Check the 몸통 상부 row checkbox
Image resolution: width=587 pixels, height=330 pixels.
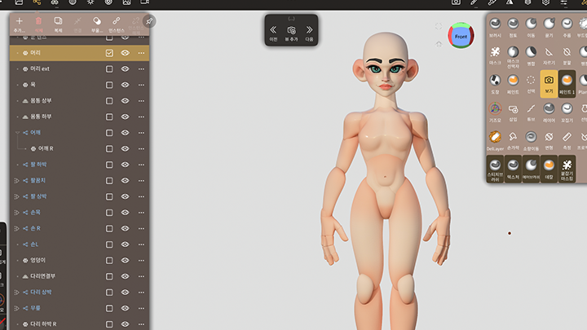coord(109,101)
